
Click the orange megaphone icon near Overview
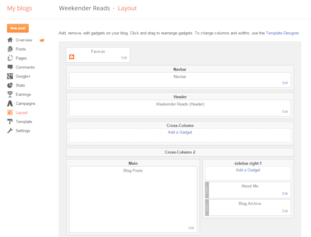point(42,41)
